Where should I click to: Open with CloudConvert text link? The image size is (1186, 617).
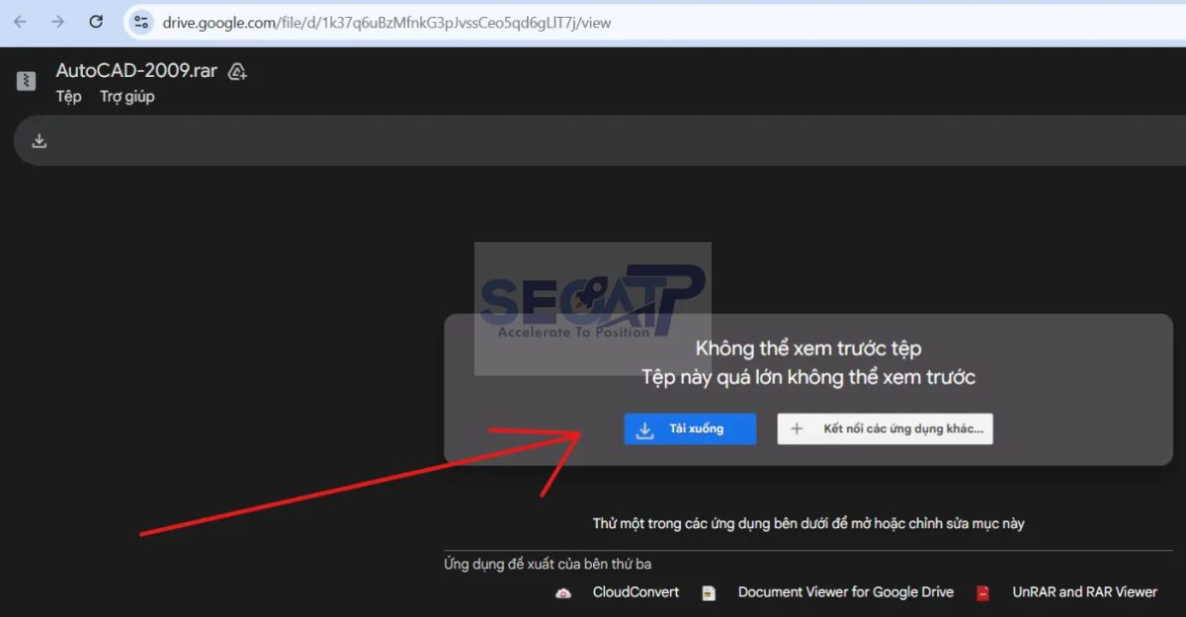(x=635, y=592)
